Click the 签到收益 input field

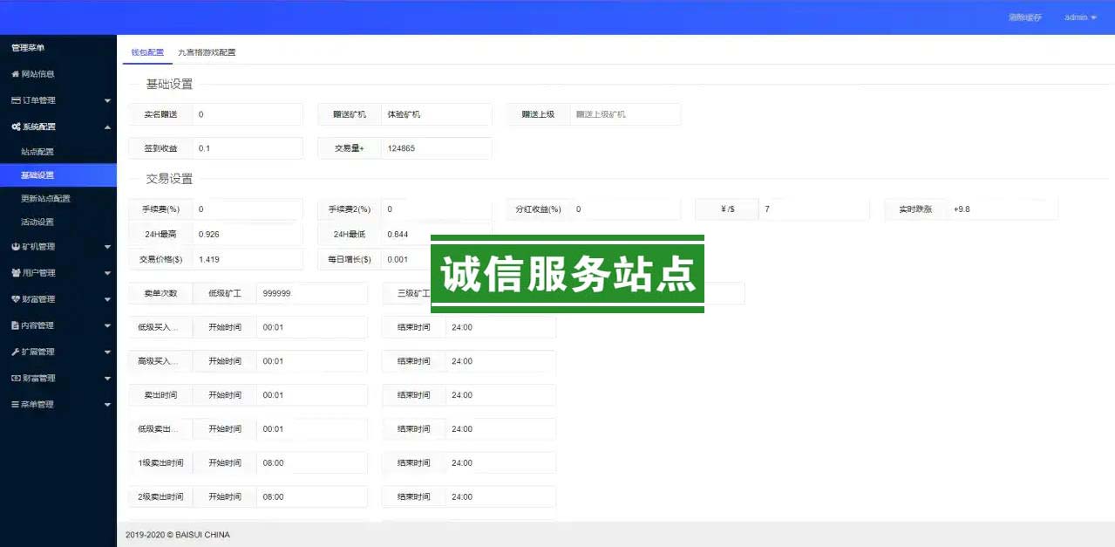click(248, 148)
